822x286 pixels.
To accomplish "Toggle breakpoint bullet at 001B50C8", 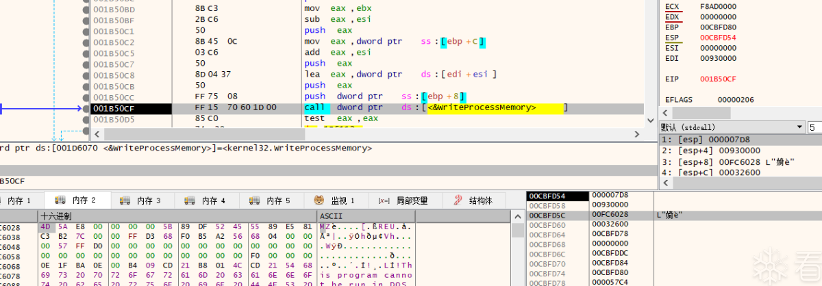I will click(86, 75).
